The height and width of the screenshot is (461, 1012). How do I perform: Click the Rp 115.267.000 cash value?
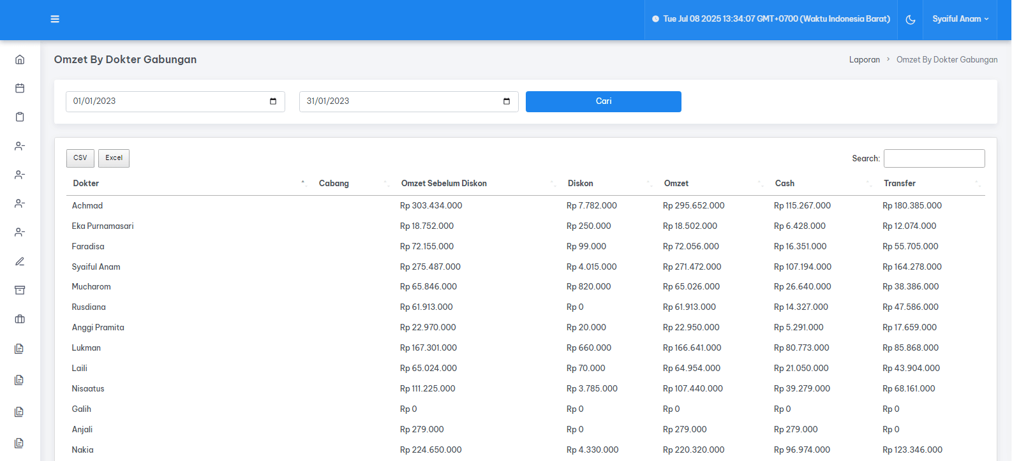(x=803, y=206)
